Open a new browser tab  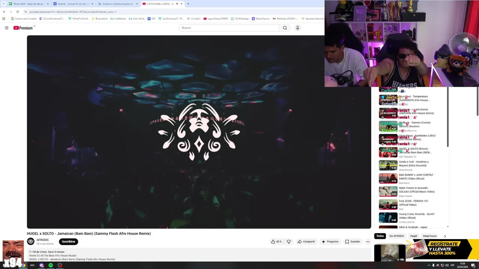click(188, 4)
